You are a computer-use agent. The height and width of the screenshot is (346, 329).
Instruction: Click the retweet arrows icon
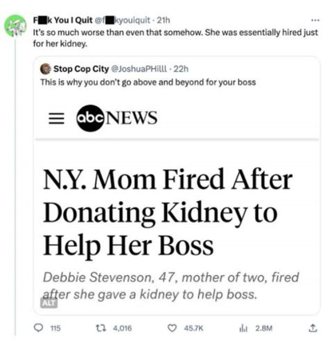coord(101,328)
